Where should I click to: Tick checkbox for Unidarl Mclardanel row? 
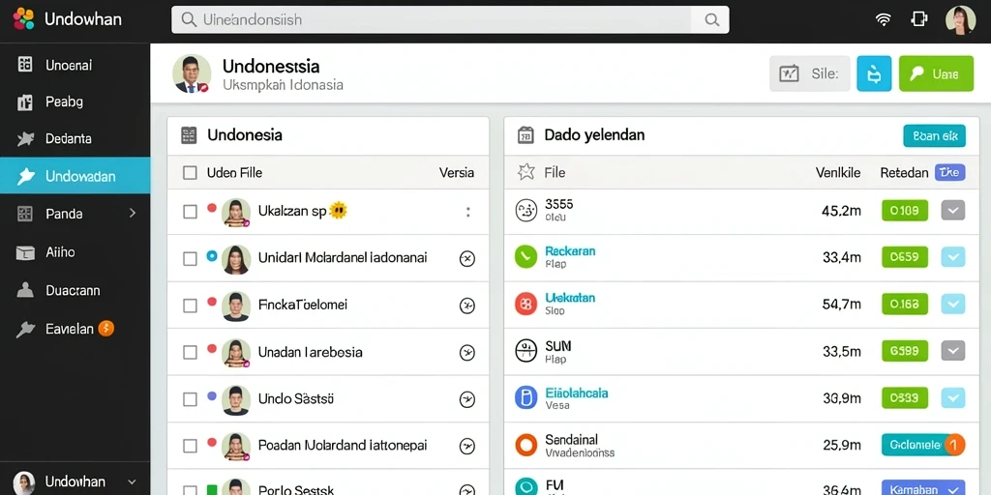[190, 259]
